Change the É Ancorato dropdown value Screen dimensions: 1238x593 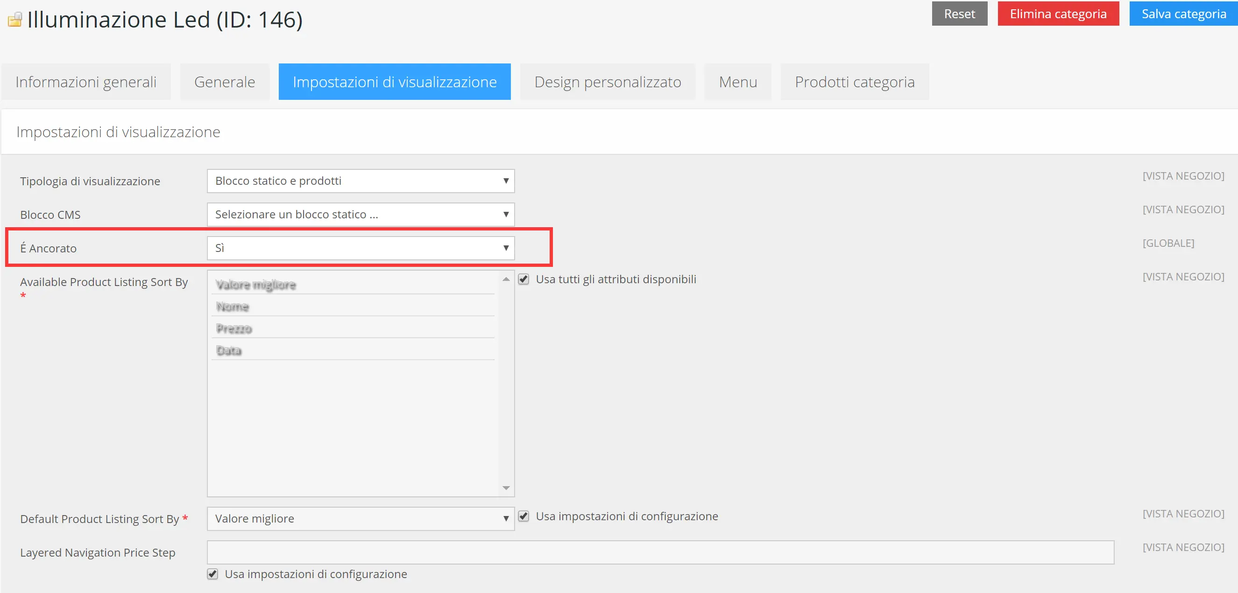click(361, 248)
